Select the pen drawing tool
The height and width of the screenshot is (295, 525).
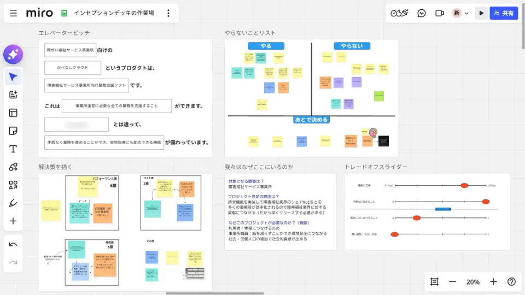[13, 203]
